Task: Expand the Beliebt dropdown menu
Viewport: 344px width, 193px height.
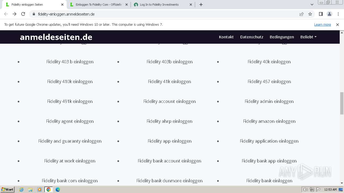Action: point(308,37)
